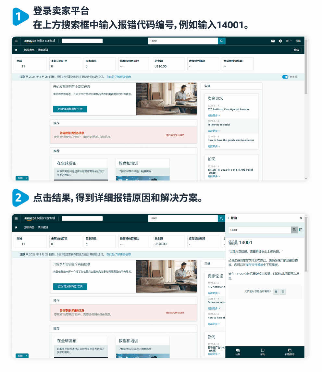Open the hamburger navigation menu
322x372 pixels.
tap(16, 41)
